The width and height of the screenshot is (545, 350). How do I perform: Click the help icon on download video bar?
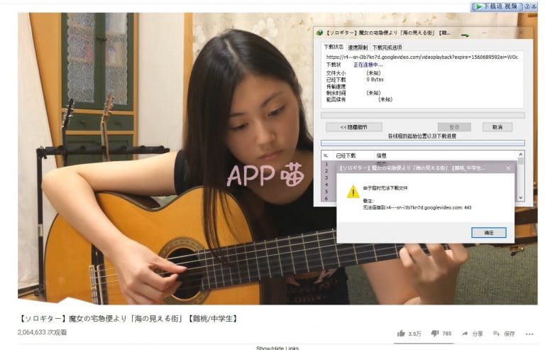click(527, 6)
